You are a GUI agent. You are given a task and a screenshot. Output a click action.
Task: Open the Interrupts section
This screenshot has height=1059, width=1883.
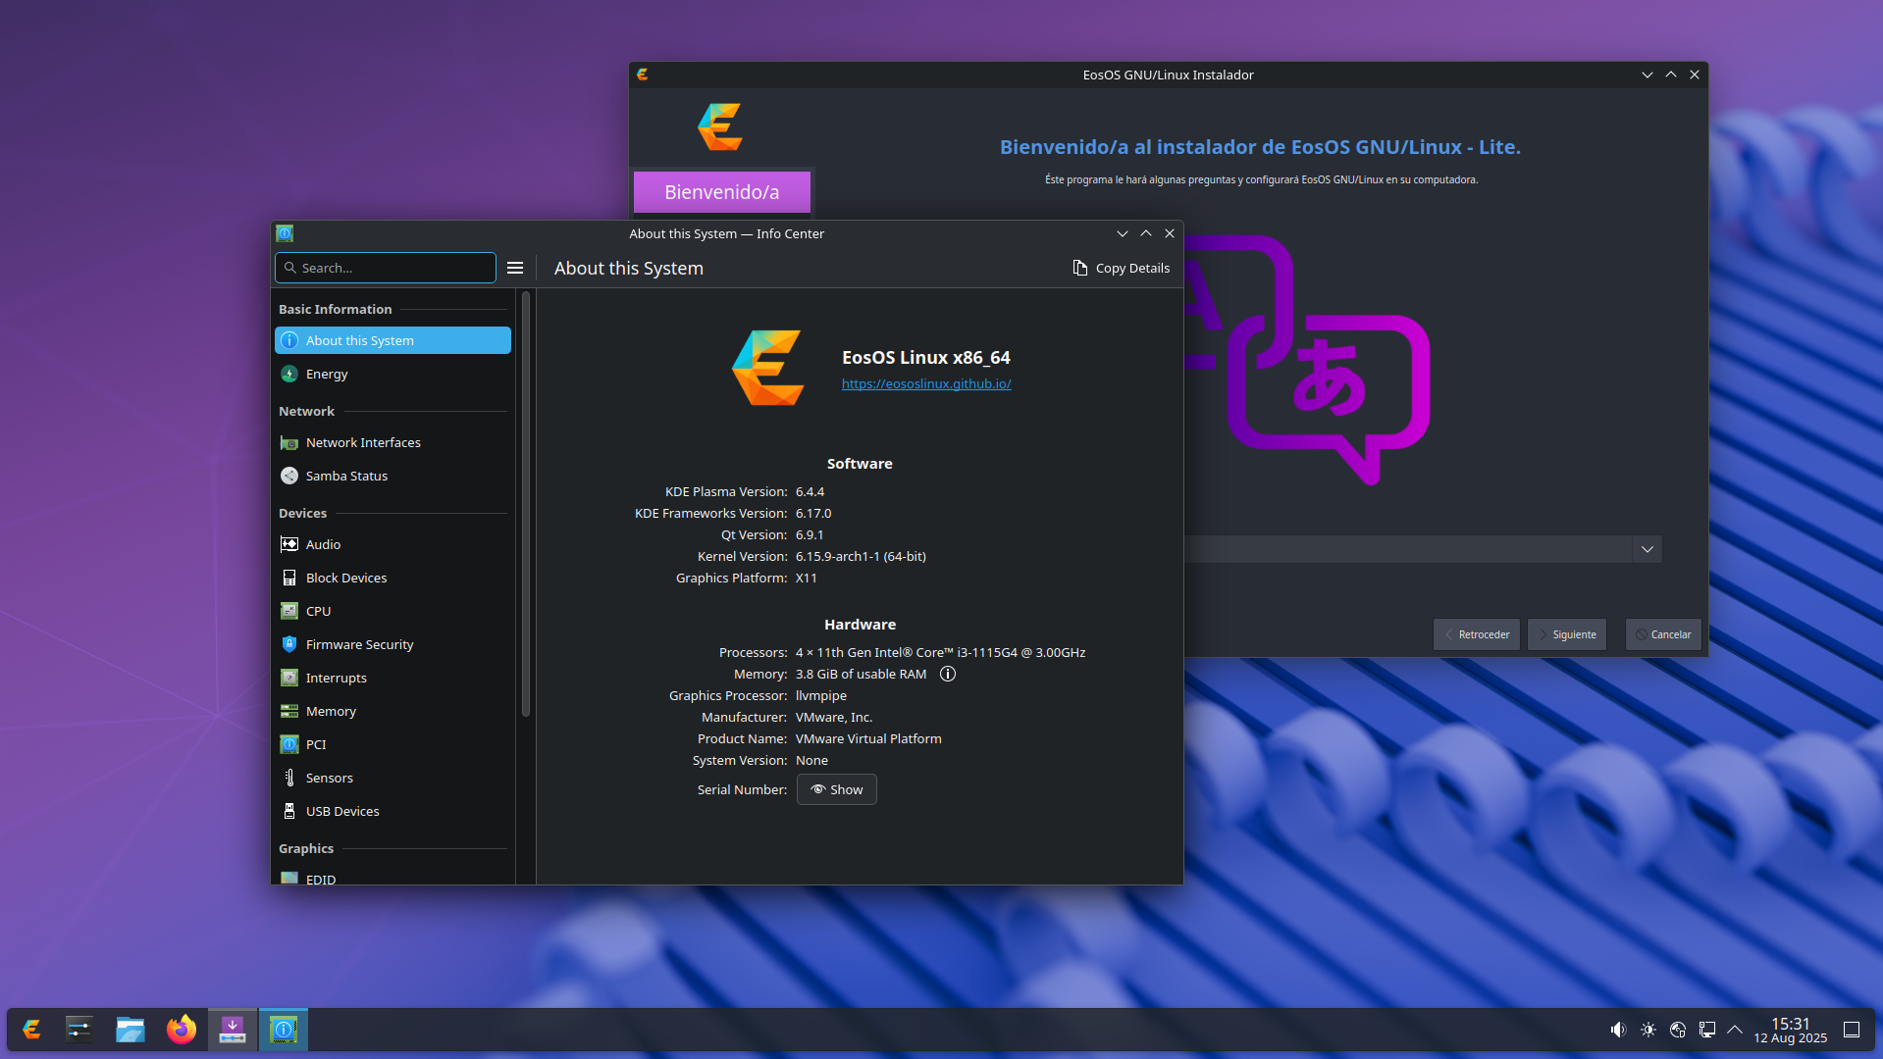(337, 678)
